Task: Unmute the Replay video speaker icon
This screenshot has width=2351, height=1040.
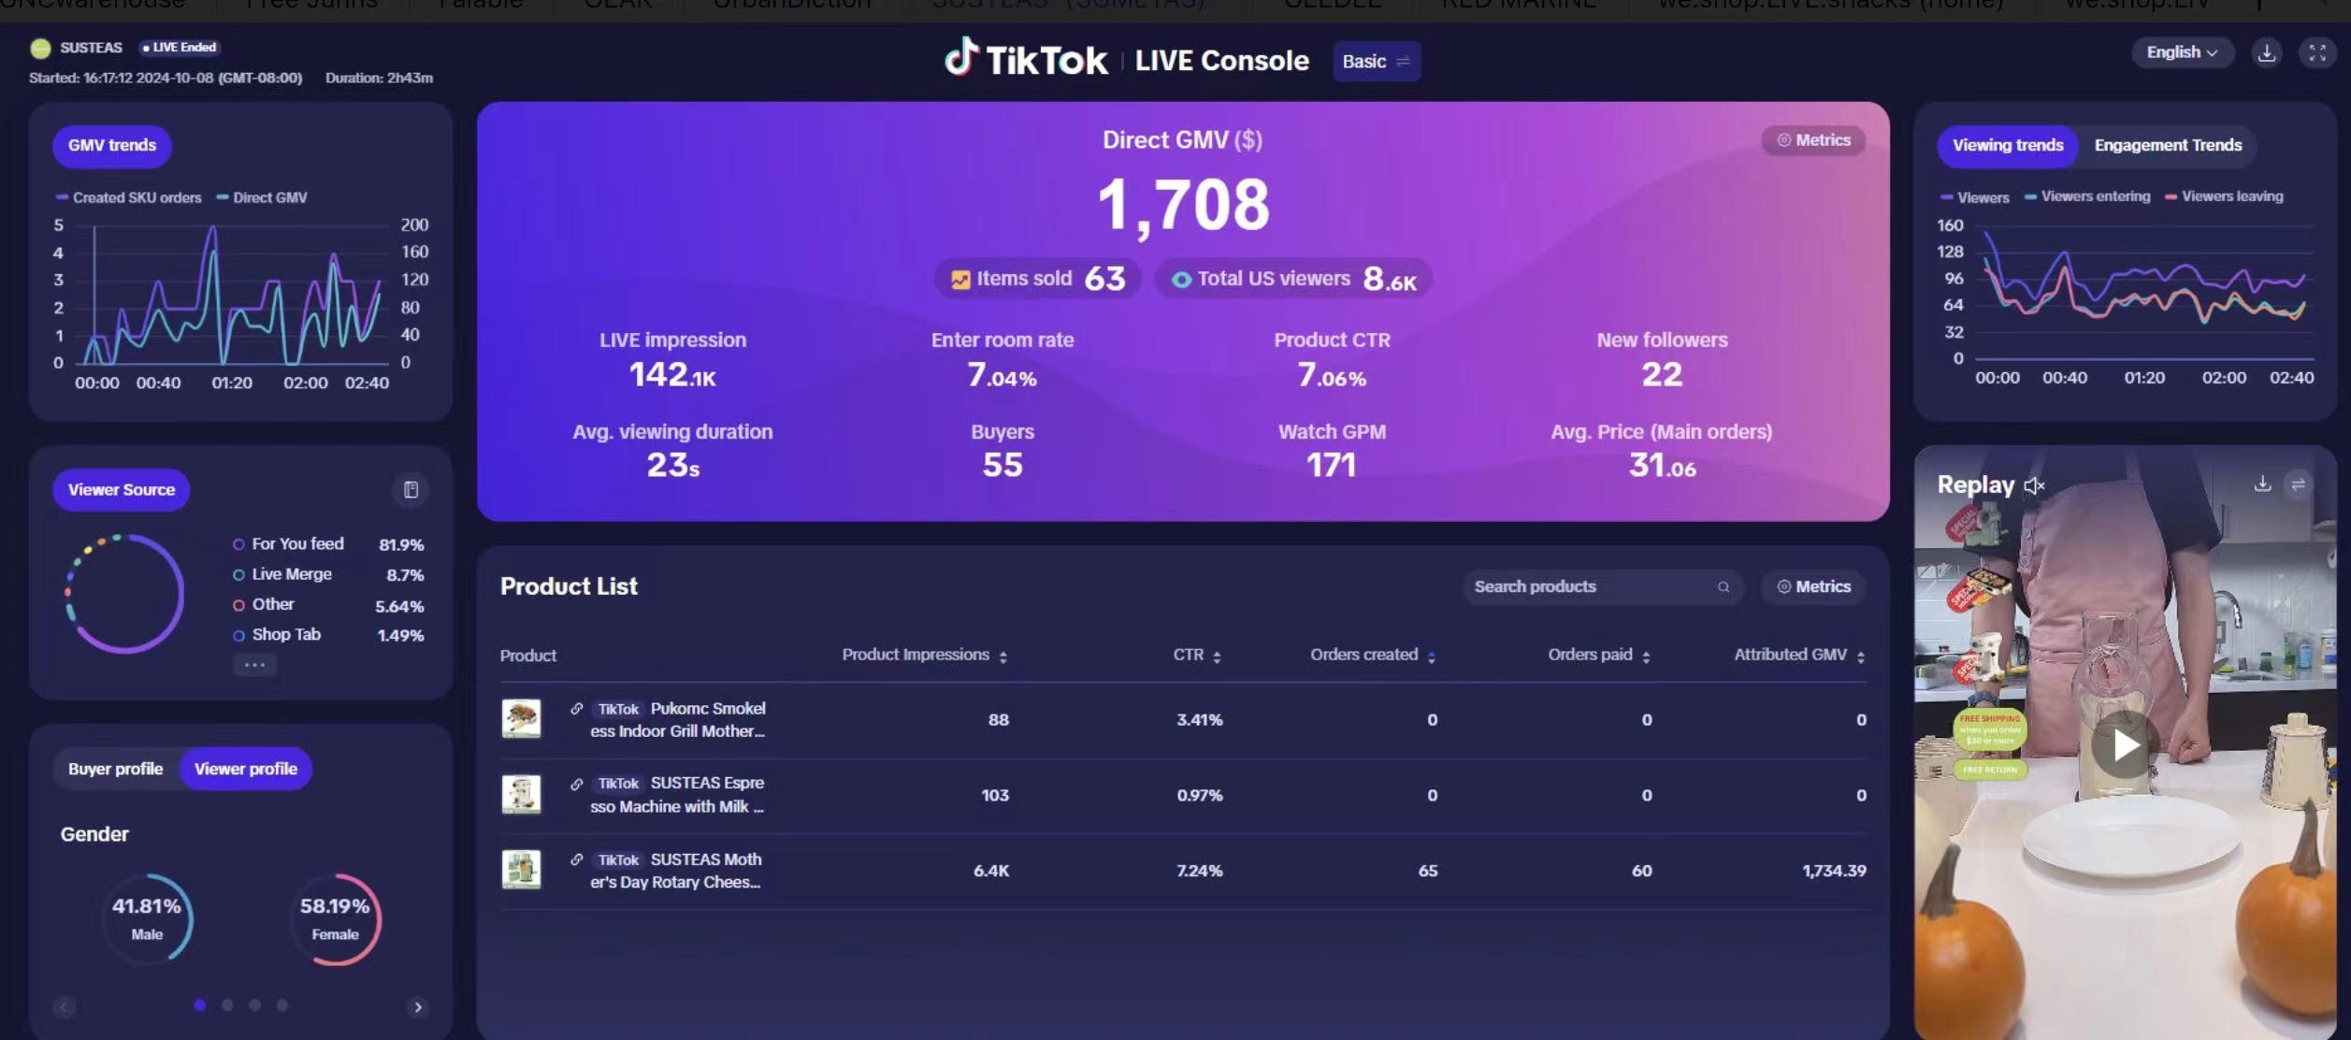Action: click(2034, 485)
